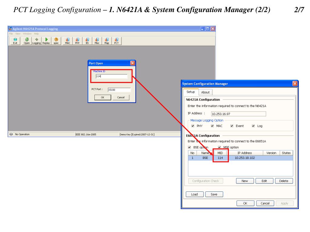Image resolution: width=310 pixels, height=232 pixels.
Task: Select the 10.253.18.102 table cell
Action: (245, 158)
